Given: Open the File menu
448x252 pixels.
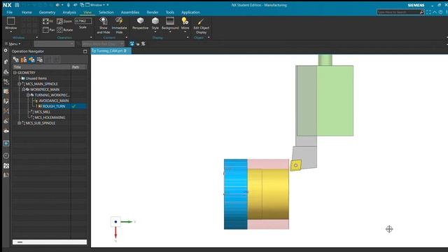Looking at the screenshot, I should coord(9,13).
